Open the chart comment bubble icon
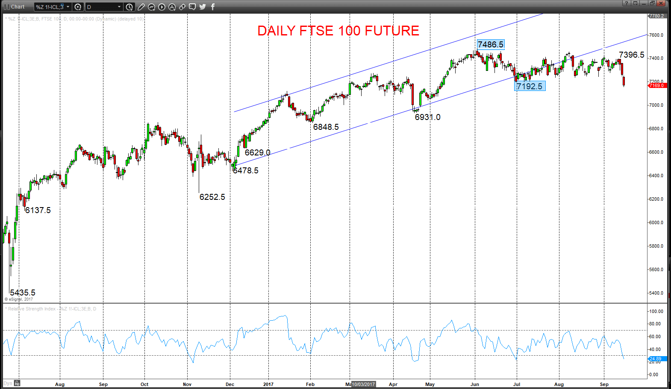Viewport: 671px width, 389px height. point(192,7)
